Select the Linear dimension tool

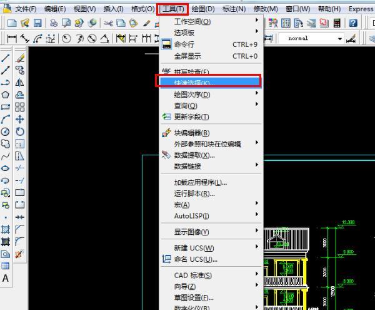(x=12, y=38)
